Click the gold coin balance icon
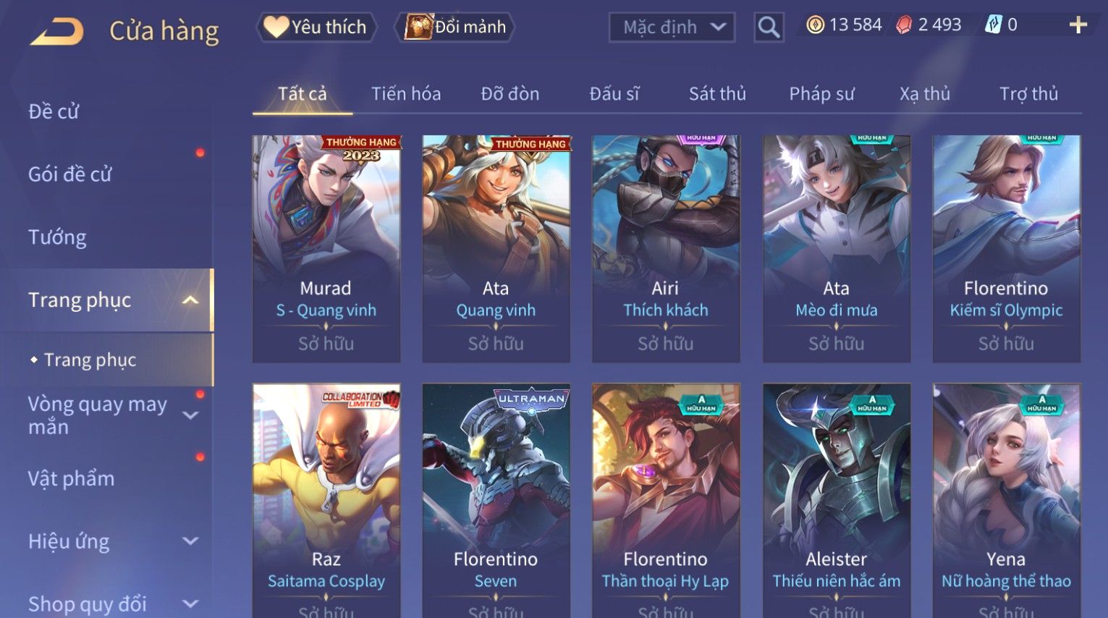1108x618 pixels. point(816,25)
